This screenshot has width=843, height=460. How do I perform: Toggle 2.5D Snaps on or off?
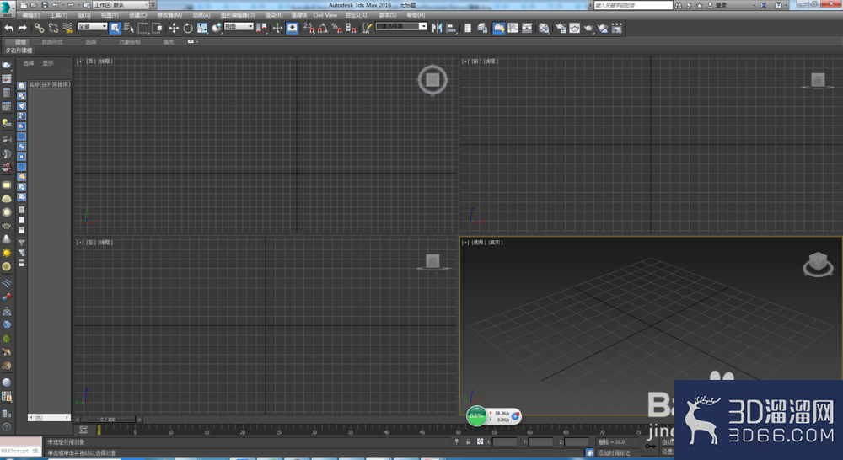coord(309,28)
